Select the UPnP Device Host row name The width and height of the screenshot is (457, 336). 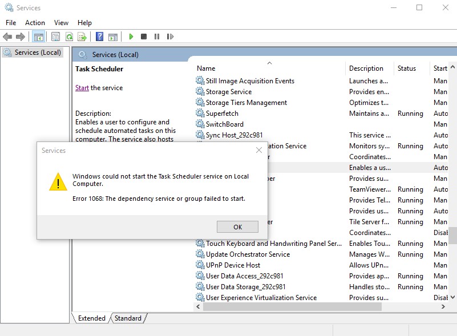(x=233, y=265)
